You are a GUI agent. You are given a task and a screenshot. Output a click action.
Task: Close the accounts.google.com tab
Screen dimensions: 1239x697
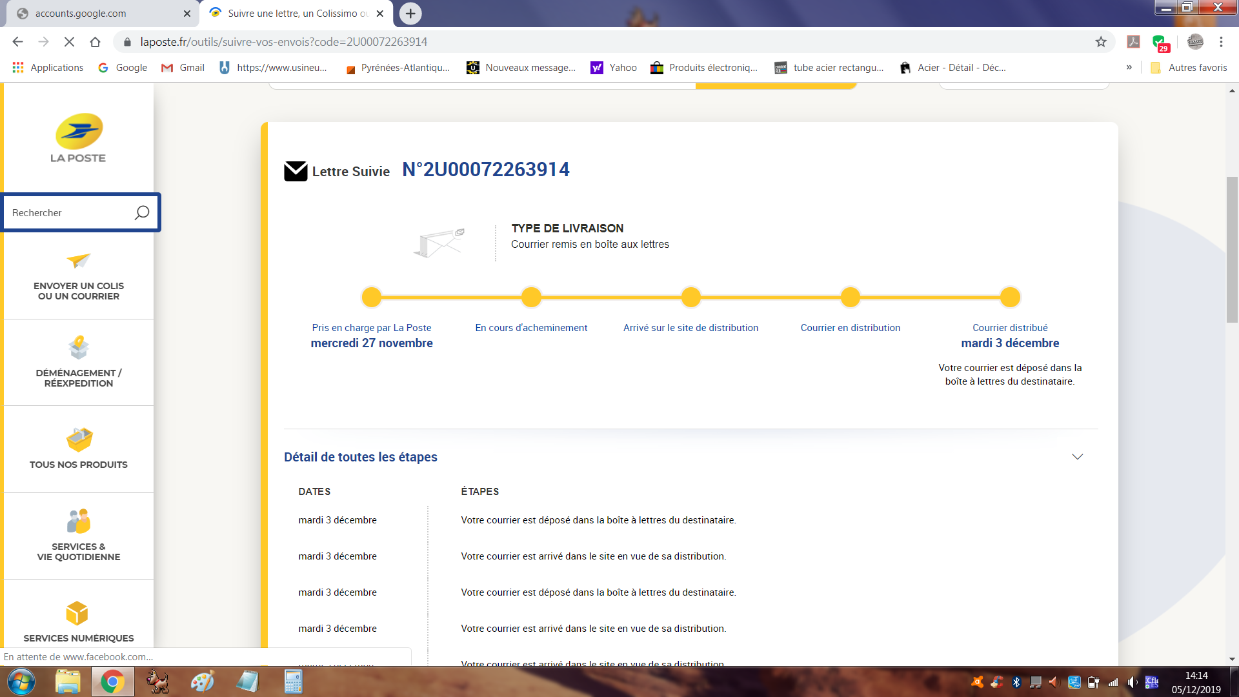coord(187,14)
